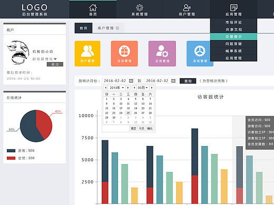Select 市场评论 in the 应用管理 dropdown menu
The height and width of the screenshot is (205, 274).
point(233,22)
